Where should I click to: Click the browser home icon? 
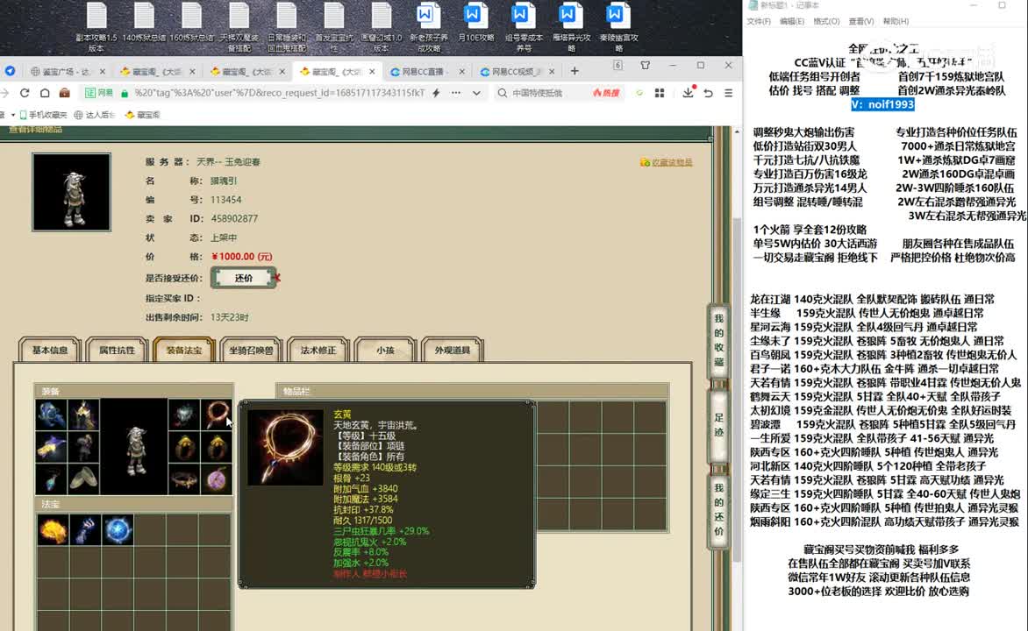(45, 93)
